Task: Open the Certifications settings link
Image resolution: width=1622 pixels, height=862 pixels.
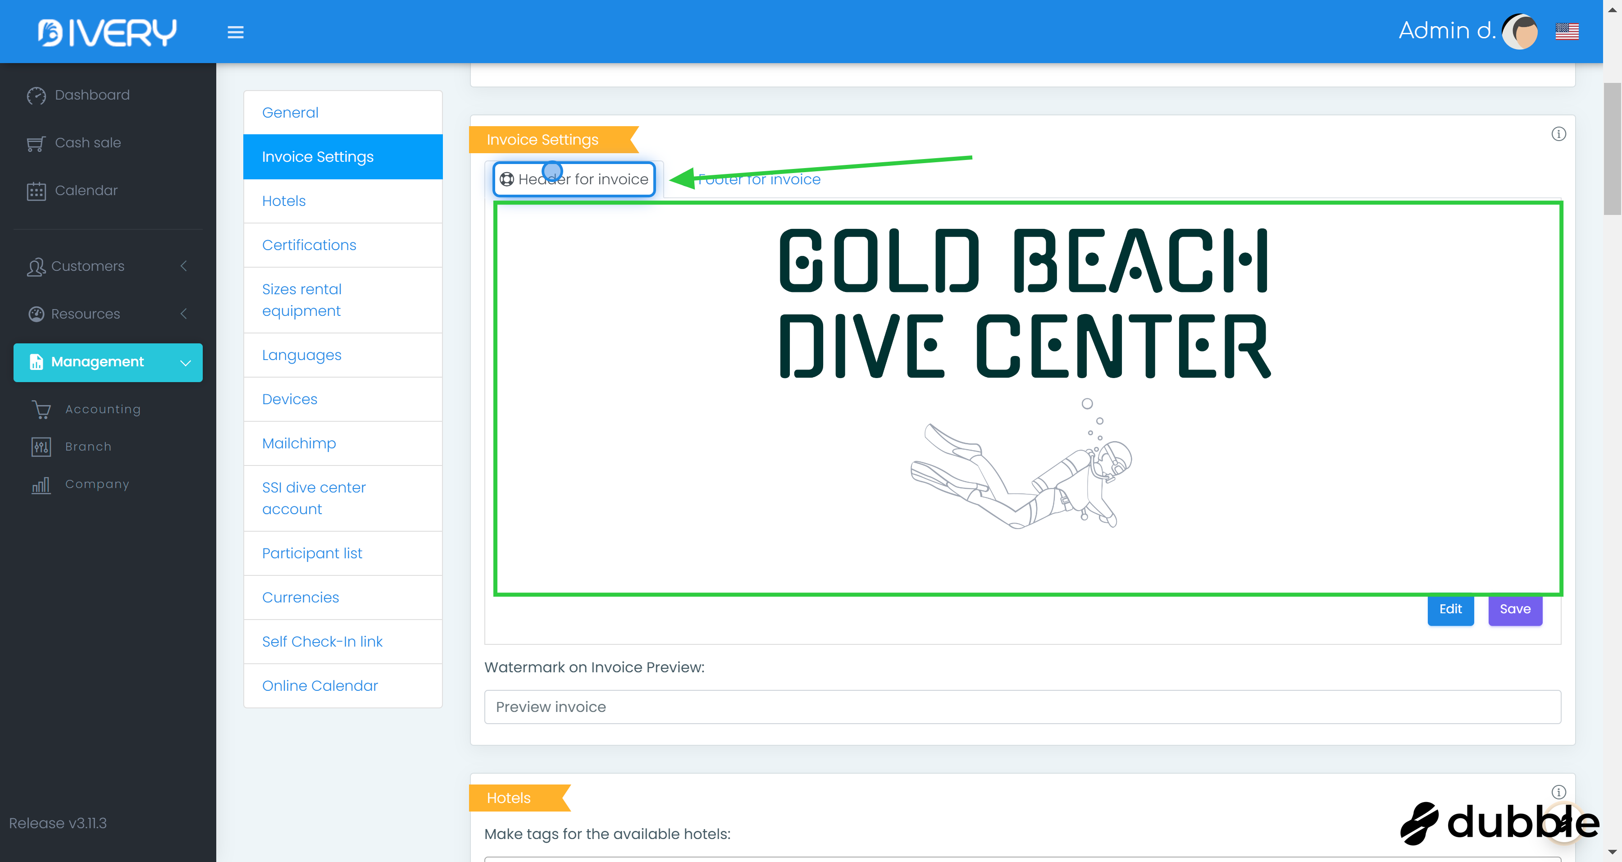Action: tap(309, 245)
